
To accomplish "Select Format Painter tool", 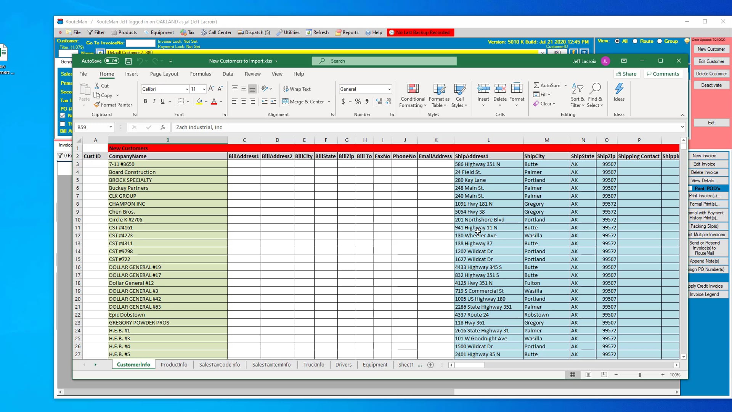I will [113, 105].
